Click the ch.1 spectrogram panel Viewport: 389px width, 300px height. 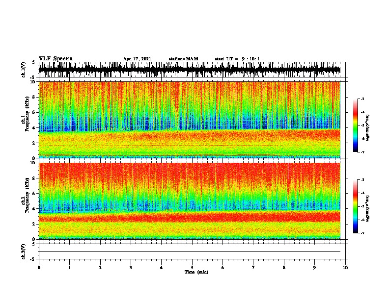pyautogui.click(x=190, y=120)
